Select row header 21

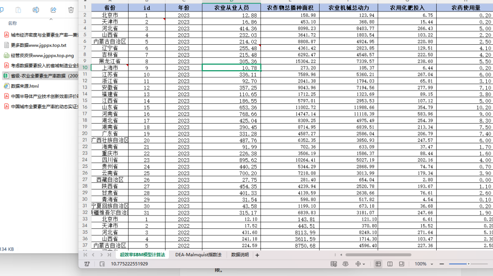click(85, 140)
